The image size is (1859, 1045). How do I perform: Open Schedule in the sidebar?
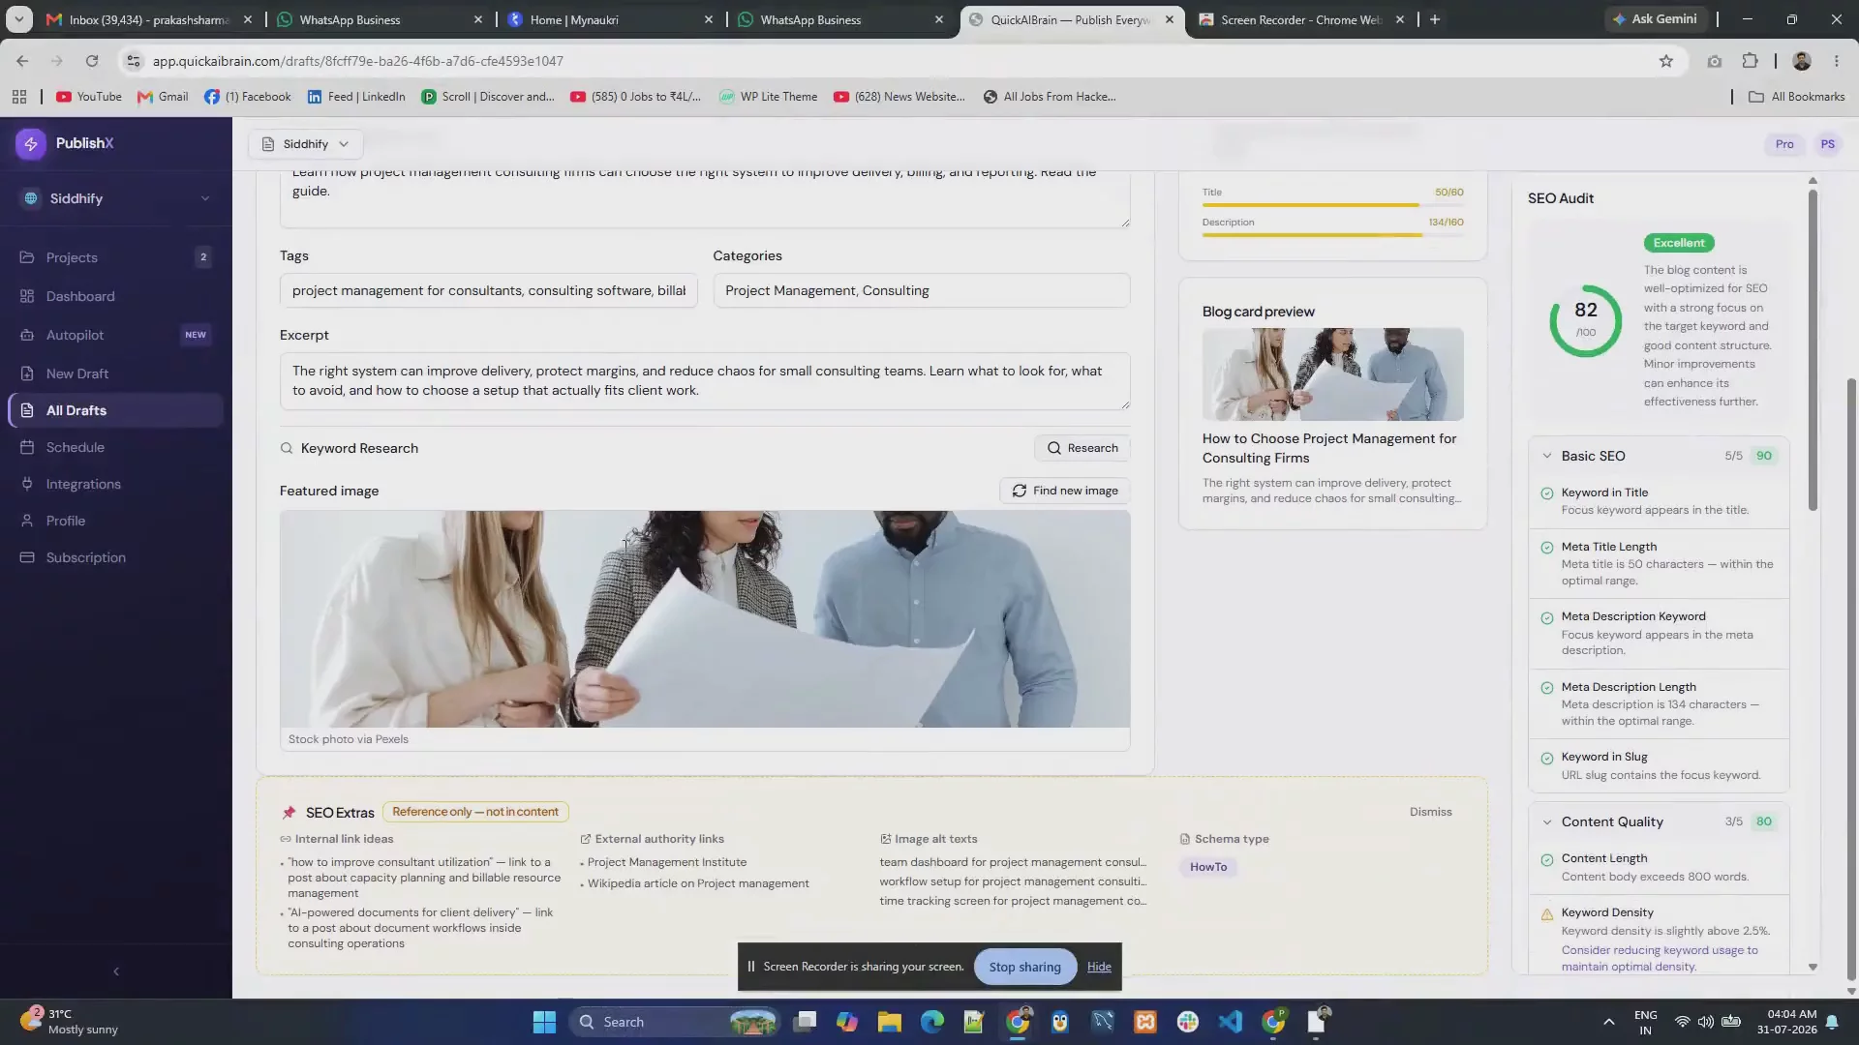click(116, 447)
